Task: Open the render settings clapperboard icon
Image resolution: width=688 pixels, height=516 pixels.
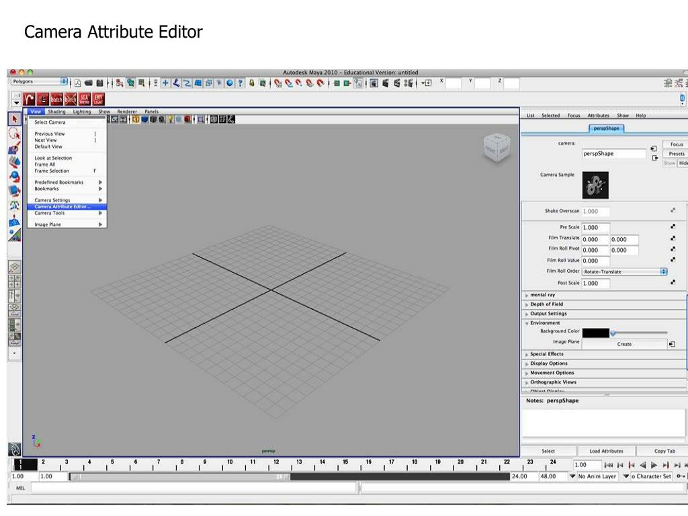Action: pyautogui.click(x=409, y=83)
